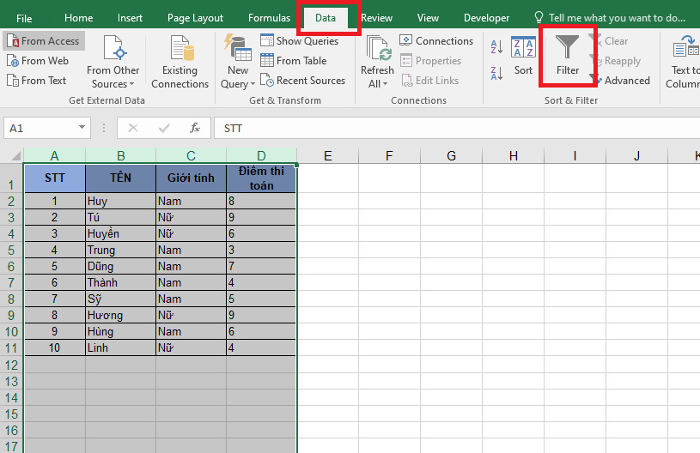
Task: Import data From Access
Action: pos(45,41)
